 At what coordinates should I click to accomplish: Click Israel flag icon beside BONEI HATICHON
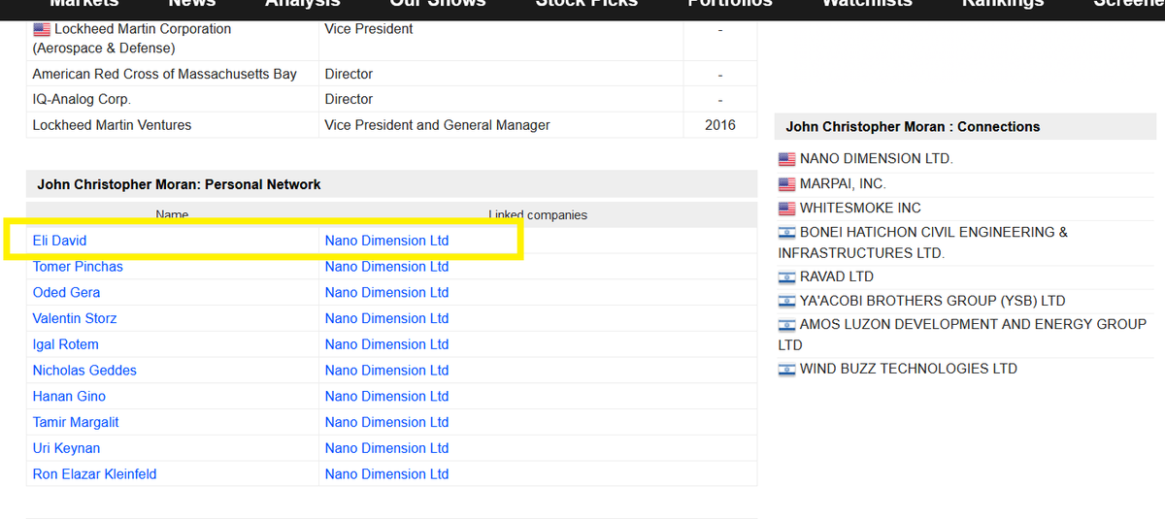(x=786, y=233)
